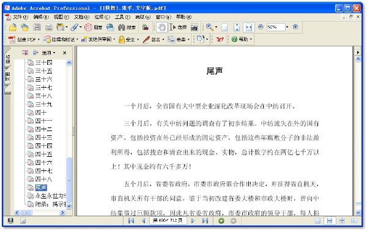Click the Print icon in toolbar

coord(49,28)
